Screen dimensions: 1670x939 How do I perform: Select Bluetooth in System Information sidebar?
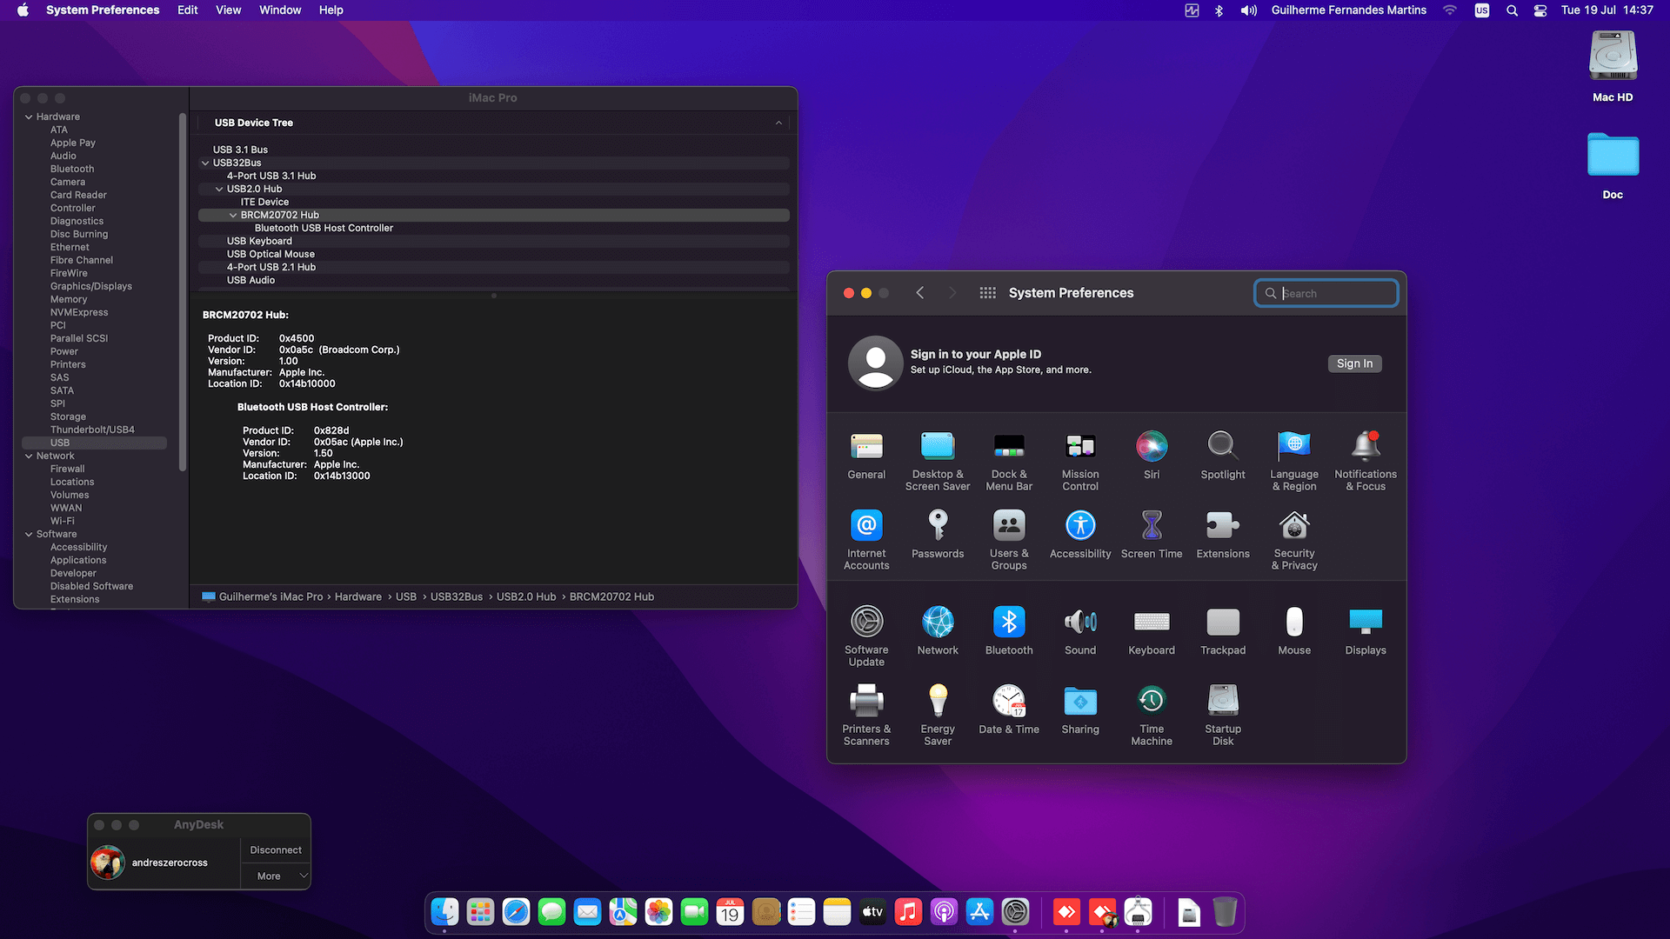(x=72, y=169)
